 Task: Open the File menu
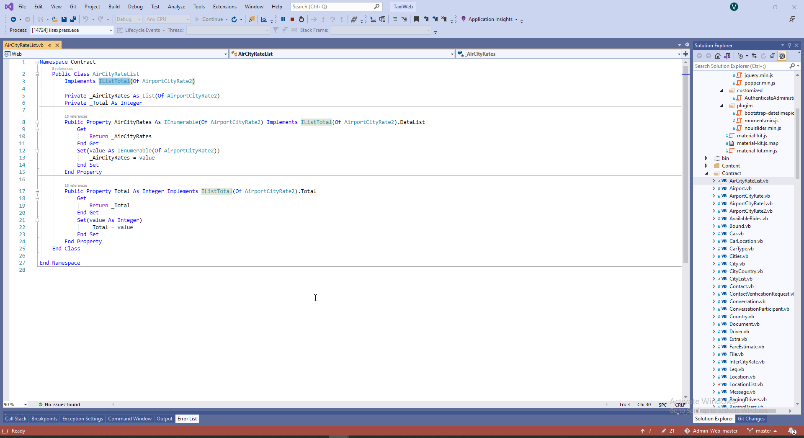[x=22, y=7]
